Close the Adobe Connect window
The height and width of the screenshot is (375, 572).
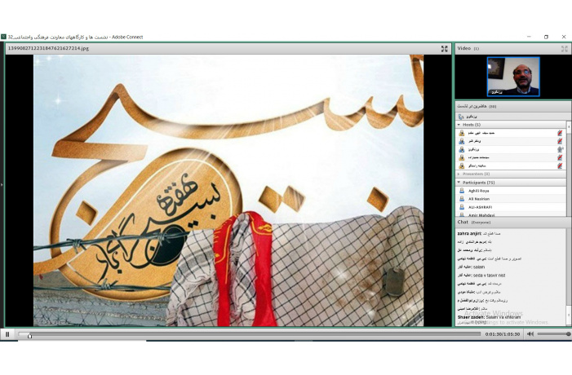coord(564,37)
